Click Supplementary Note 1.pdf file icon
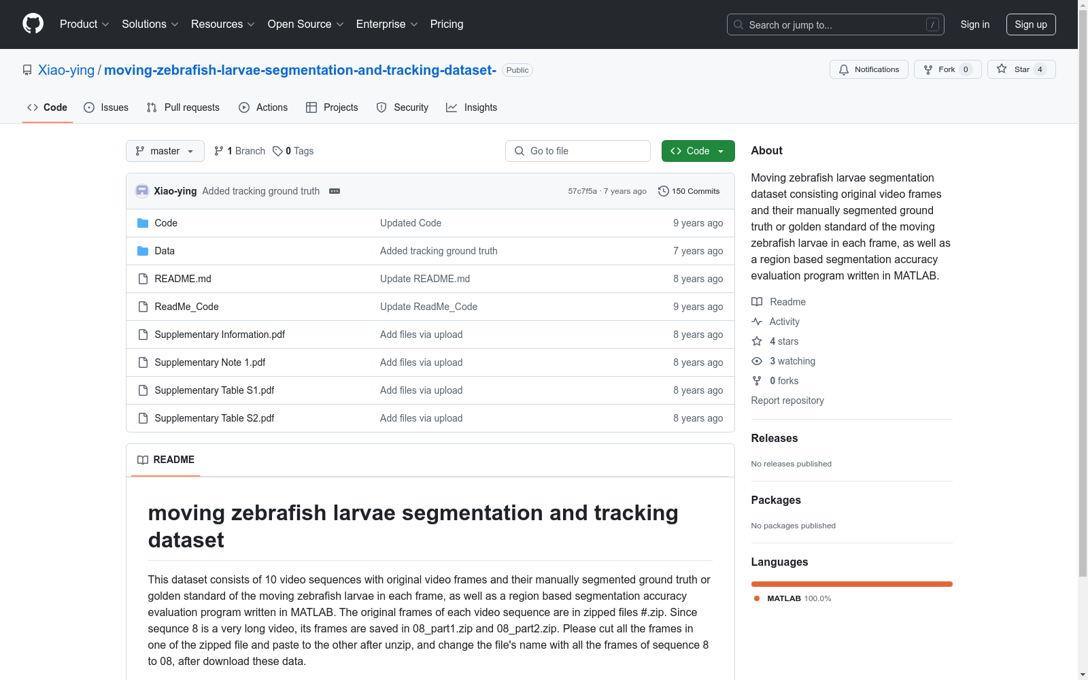Image resolution: width=1088 pixels, height=680 pixels. point(143,362)
